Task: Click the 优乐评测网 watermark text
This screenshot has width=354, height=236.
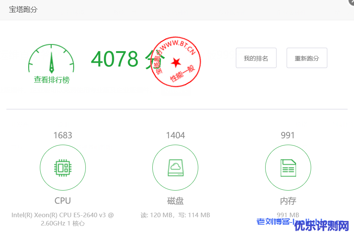Action: (x=322, y=226)
